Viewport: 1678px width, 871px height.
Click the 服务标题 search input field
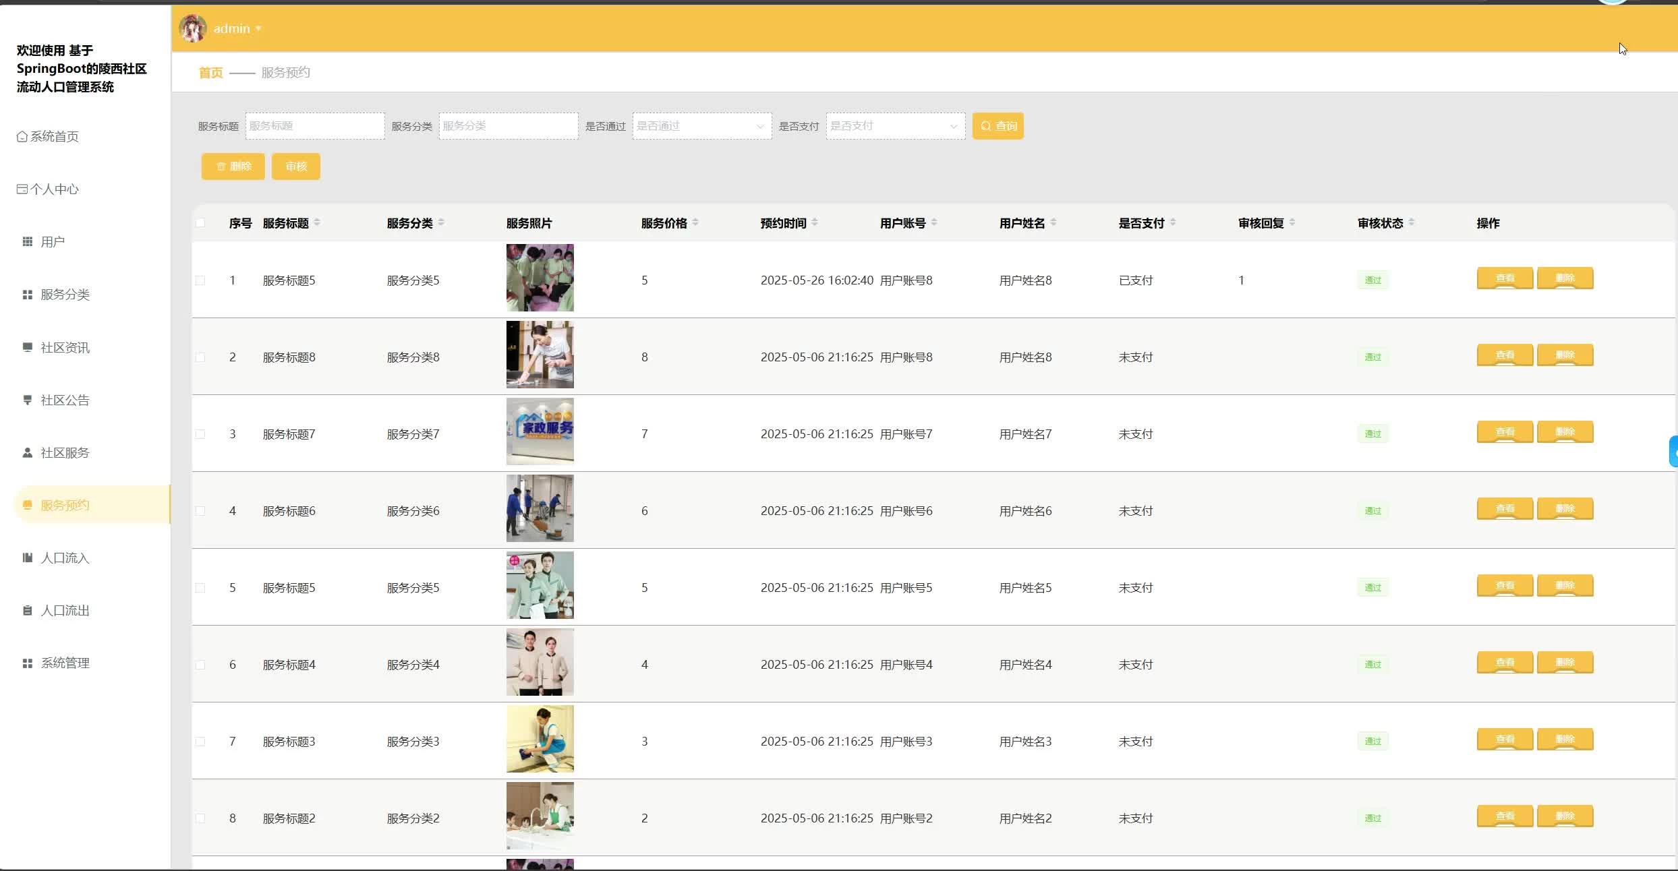(315, 126)
